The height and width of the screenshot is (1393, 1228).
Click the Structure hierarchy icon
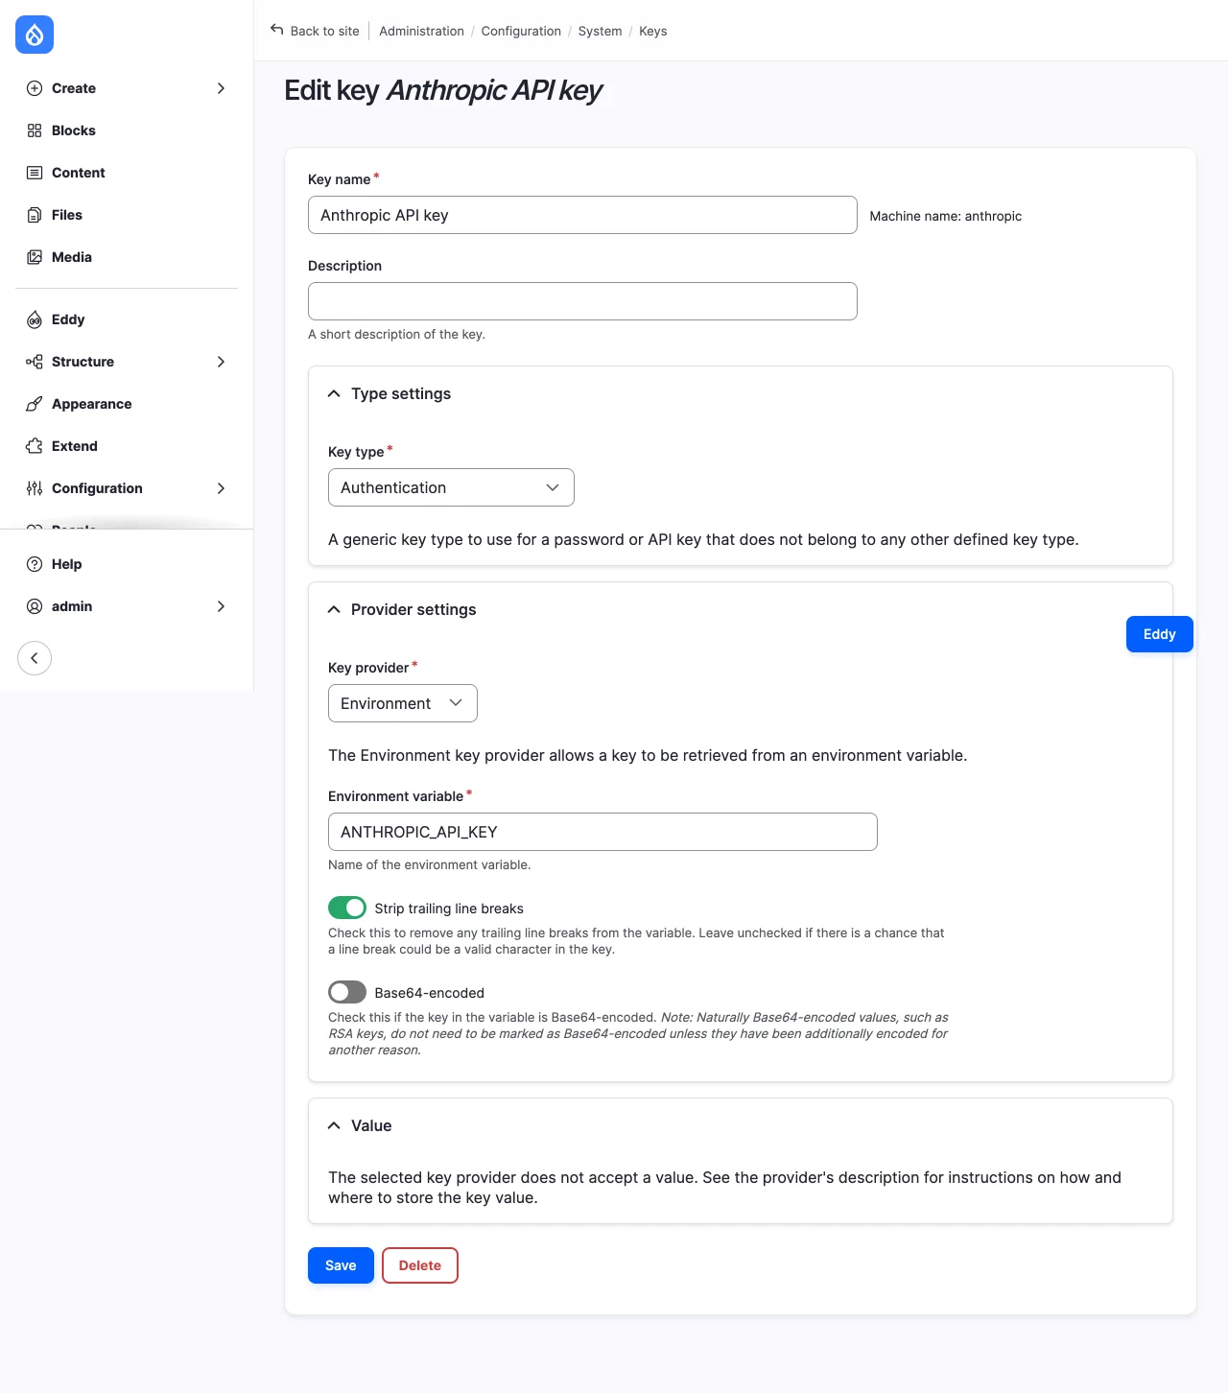[35, 362]
